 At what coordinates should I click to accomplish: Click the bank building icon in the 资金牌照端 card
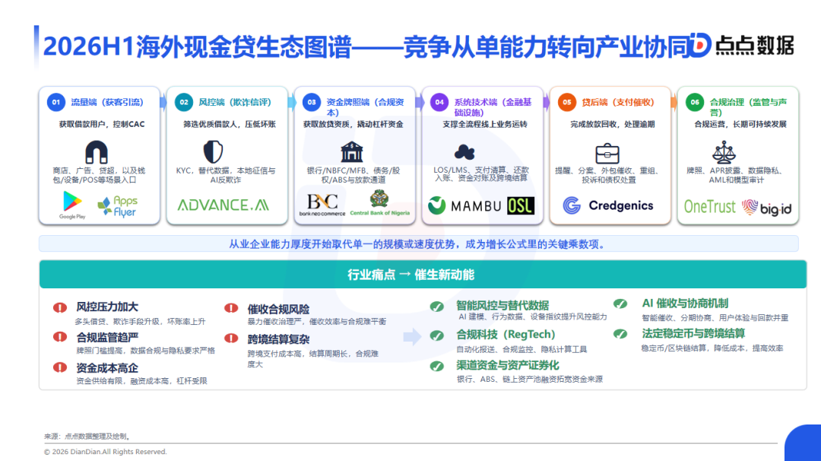coord(351,152)
